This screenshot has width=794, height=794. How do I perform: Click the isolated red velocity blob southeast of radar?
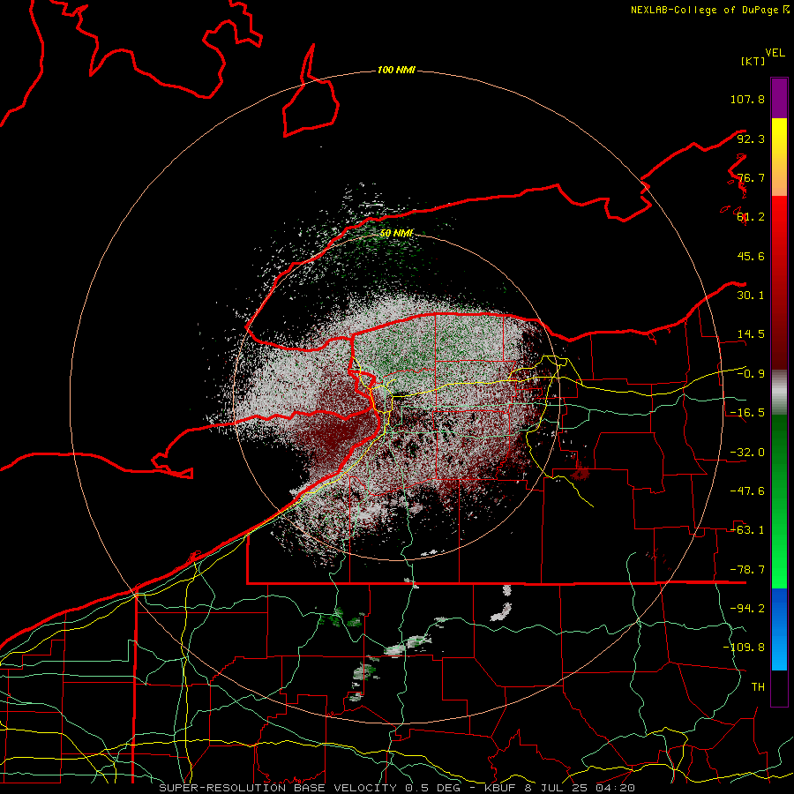point(581,474)
